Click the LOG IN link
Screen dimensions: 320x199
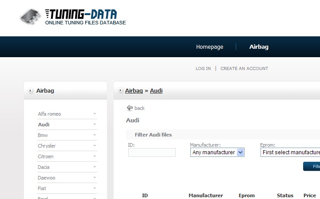[203, 69]
